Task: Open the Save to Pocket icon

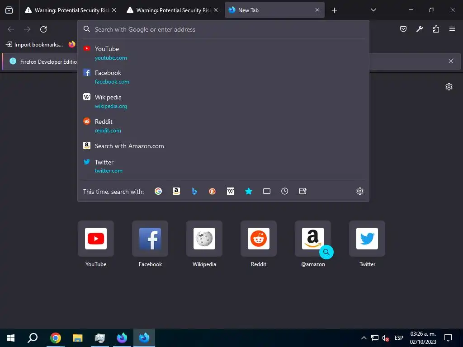Action: (403, 29)
